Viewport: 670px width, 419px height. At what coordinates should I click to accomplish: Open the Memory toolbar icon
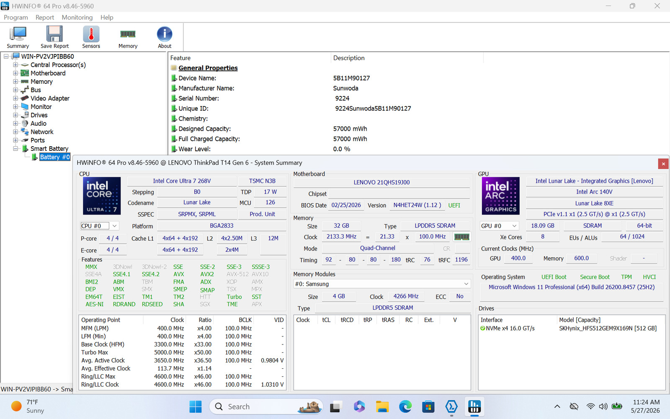coord(128,34)
